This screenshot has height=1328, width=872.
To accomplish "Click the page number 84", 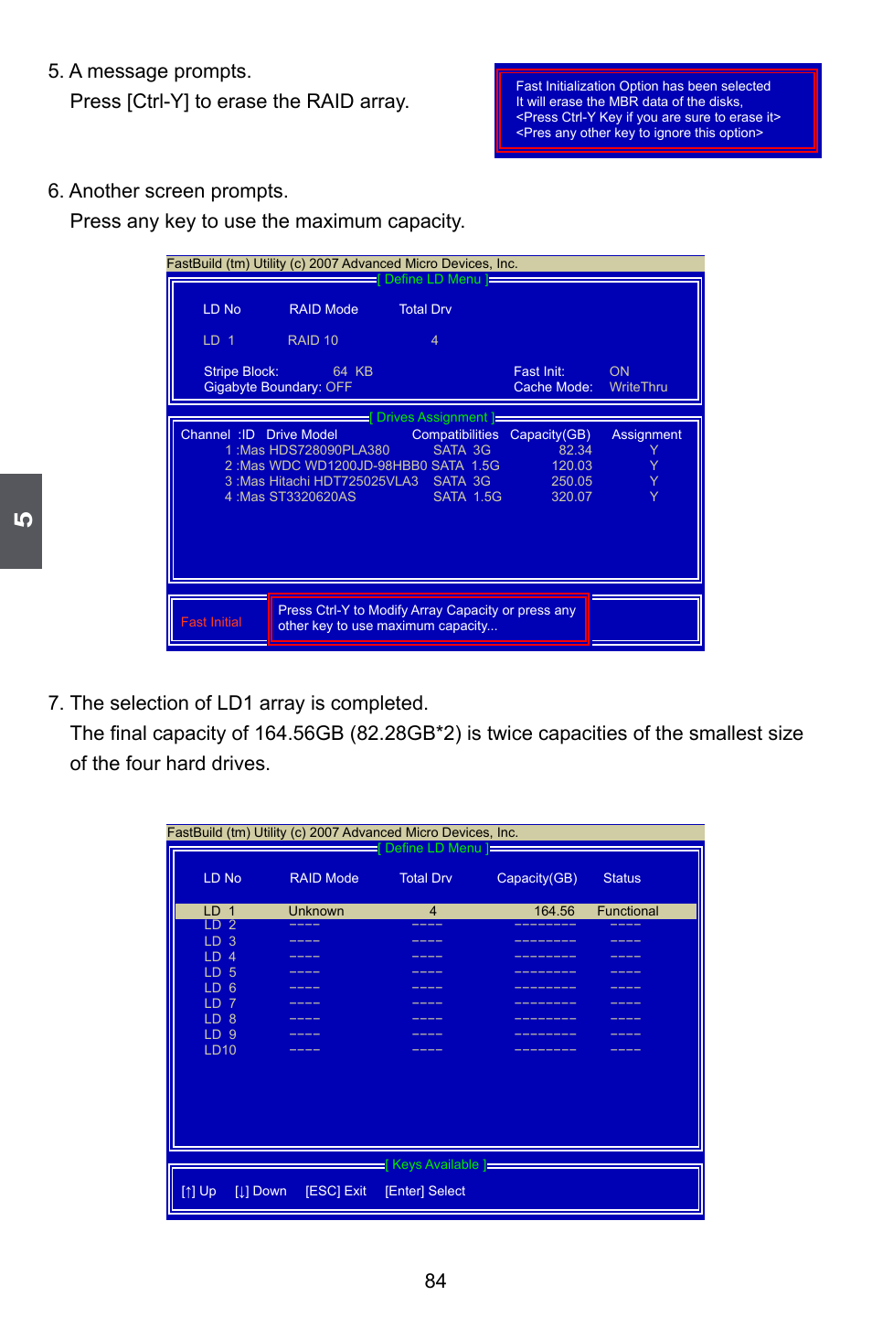I will tap(435, 1281).
